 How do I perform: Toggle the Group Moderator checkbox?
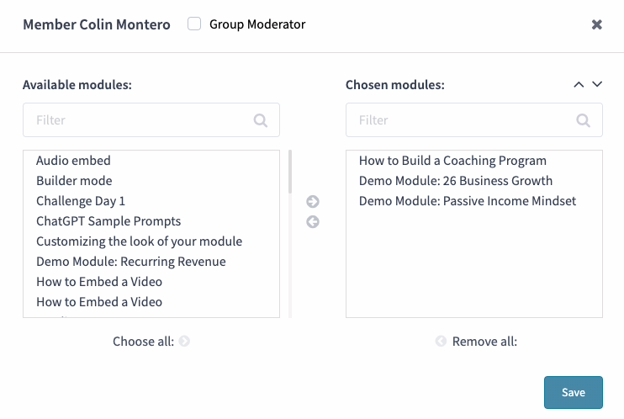(x=194, y=24)
